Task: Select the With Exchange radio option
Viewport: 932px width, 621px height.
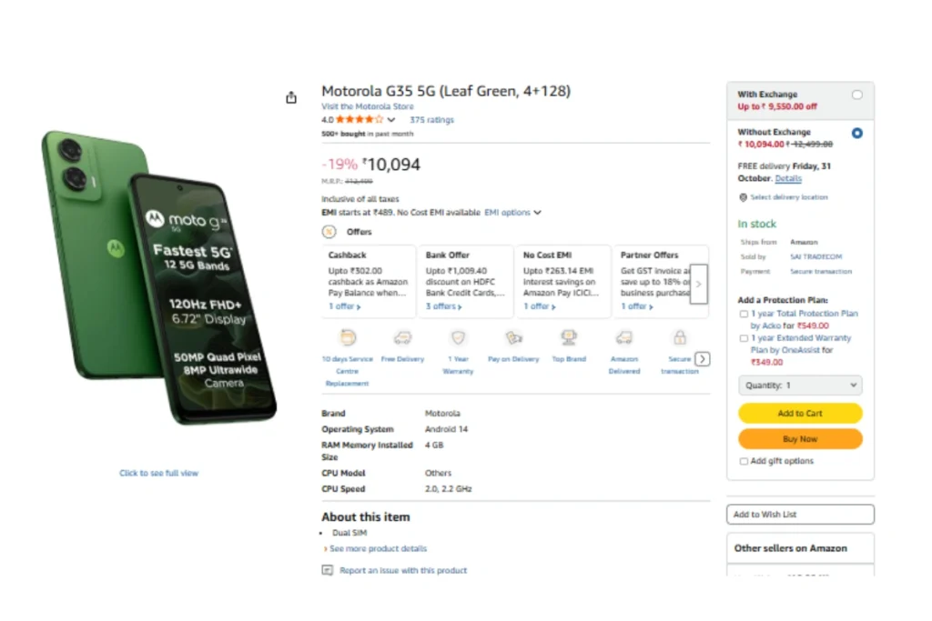Action: click(856, 95)
